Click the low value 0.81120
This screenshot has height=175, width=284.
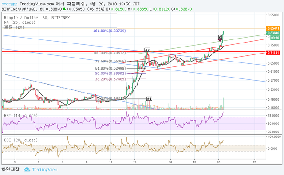[162, 9]
